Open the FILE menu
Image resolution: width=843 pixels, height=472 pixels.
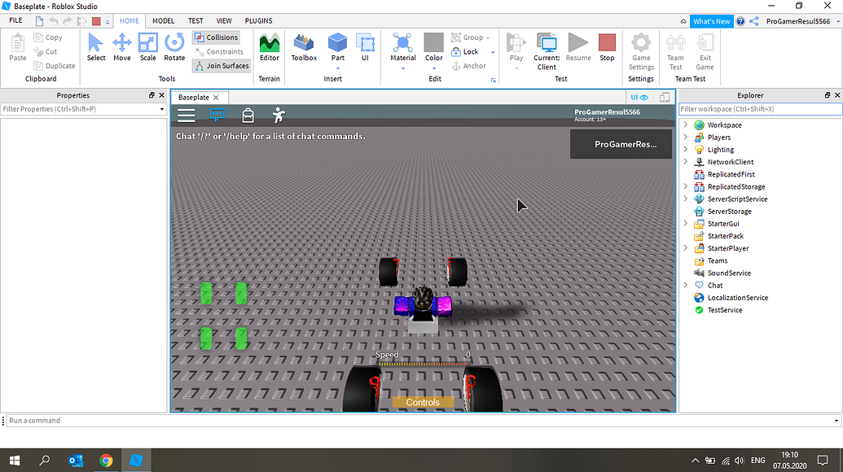(16, 20)
